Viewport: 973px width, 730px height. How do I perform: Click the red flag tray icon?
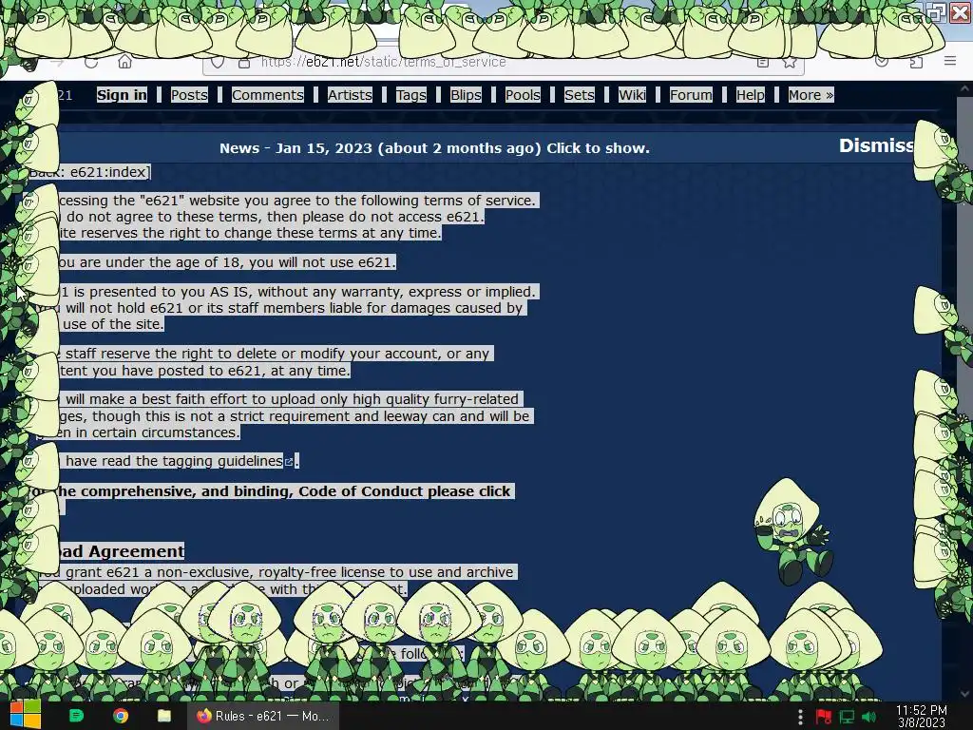824,717
